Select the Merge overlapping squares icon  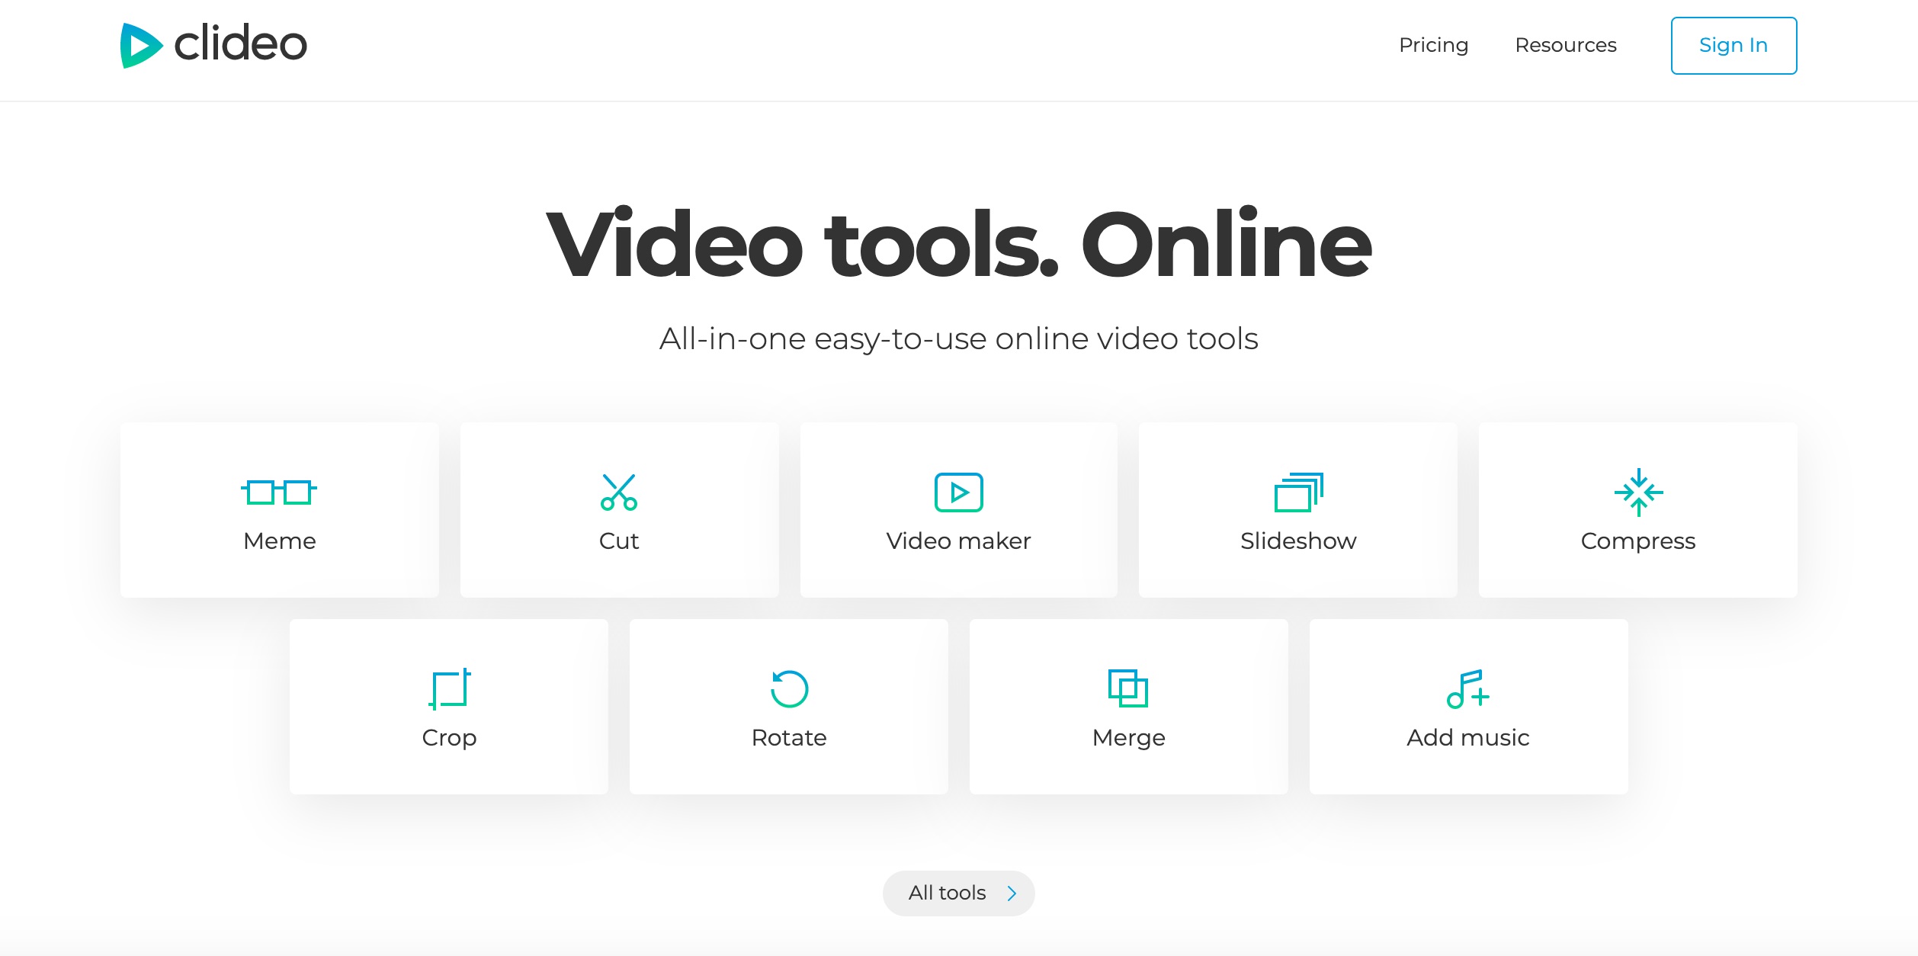pyautogui.click(x=1128, y=689)
